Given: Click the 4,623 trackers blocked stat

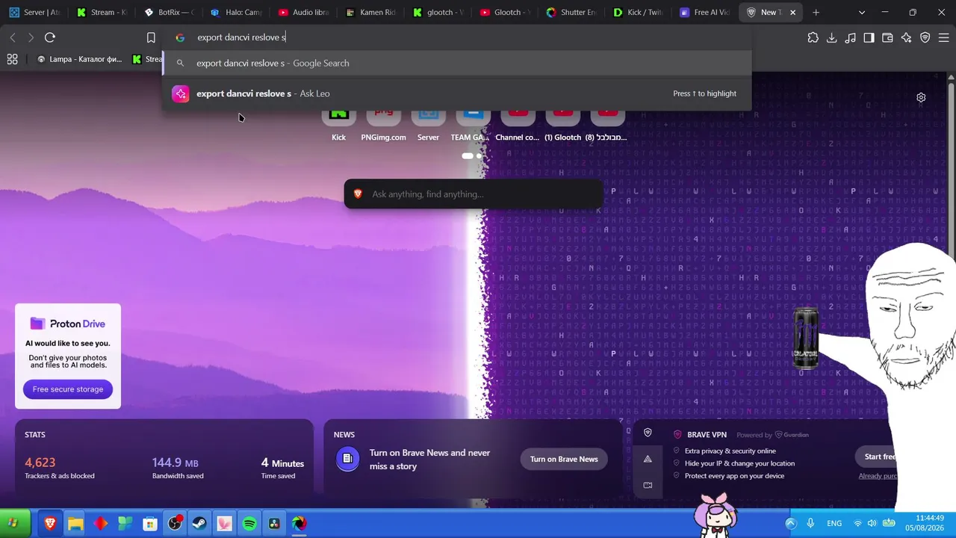Looking at the screenshot, I should (60, 467).
